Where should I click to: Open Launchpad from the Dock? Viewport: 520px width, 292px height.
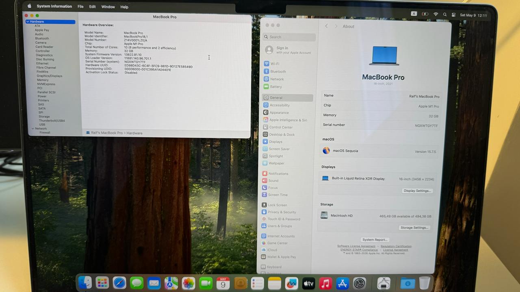(x=102, y=283)
